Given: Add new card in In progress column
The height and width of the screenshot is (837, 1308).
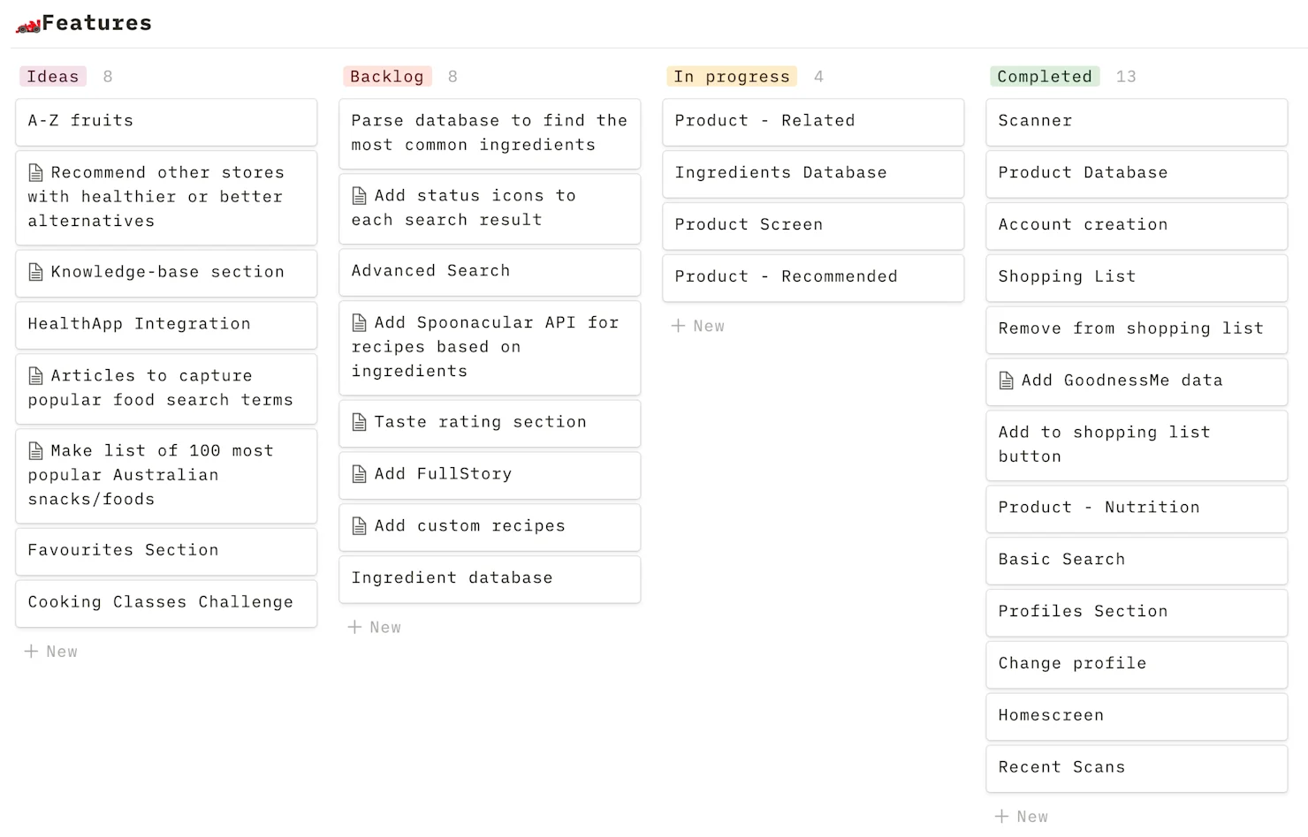Looking at the screenshot, I should pos(698,326).
